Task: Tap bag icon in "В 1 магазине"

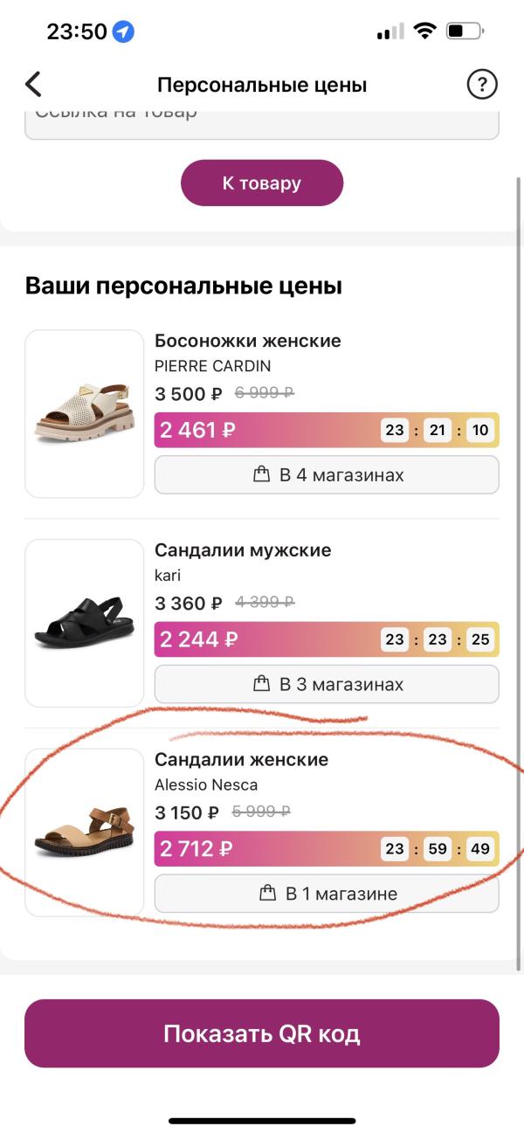Action: (267, 894)
